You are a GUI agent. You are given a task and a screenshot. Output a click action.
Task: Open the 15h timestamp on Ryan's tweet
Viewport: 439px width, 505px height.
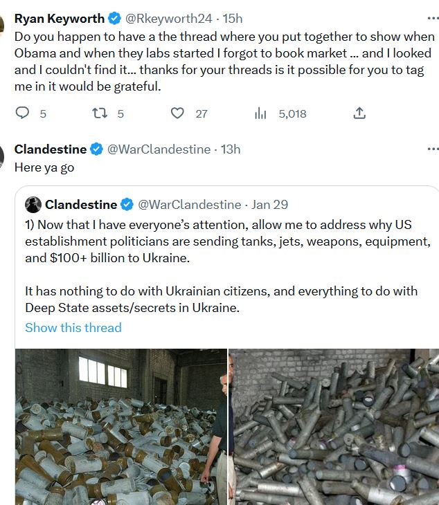[233, 19]
